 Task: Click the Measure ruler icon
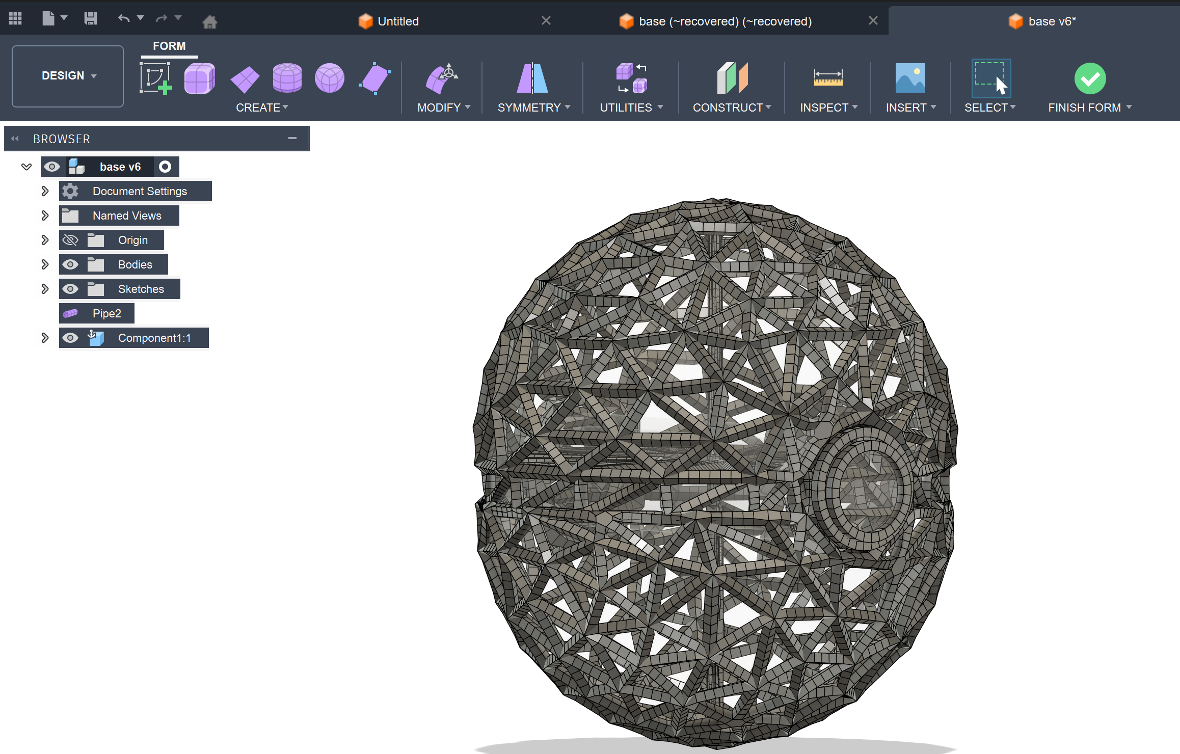click(x=828, y=78)
